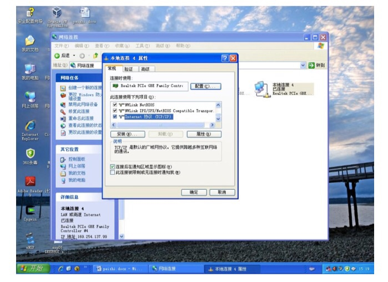Select the 本地连接 4 network adapter icon
The width and height of the screenshot is (388, 282).
262,89
